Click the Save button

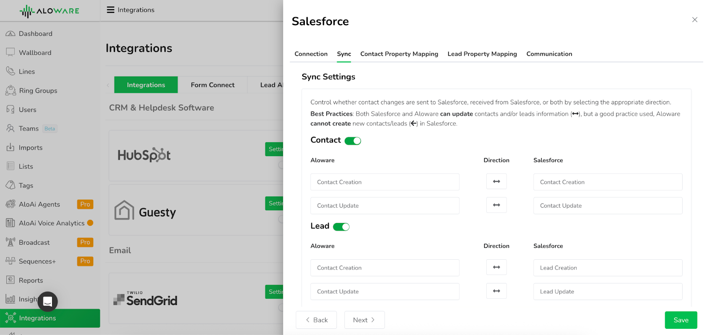(681, 320)
